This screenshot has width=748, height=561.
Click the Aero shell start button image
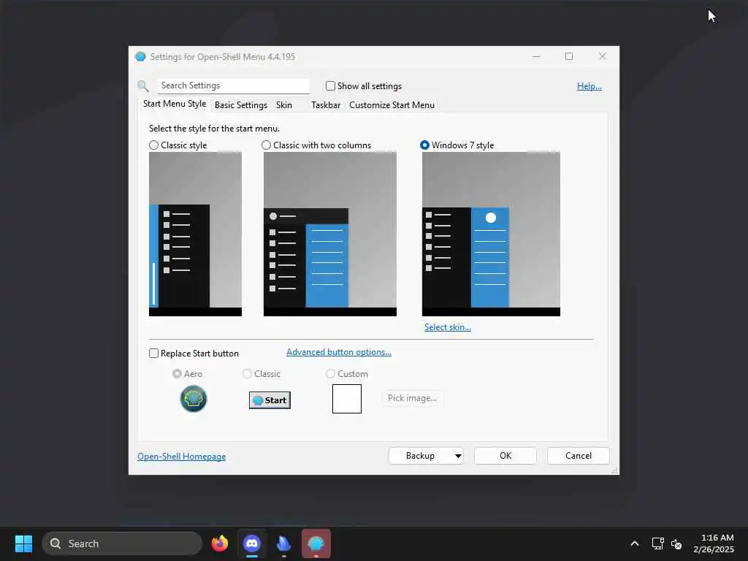coord(193,399)
